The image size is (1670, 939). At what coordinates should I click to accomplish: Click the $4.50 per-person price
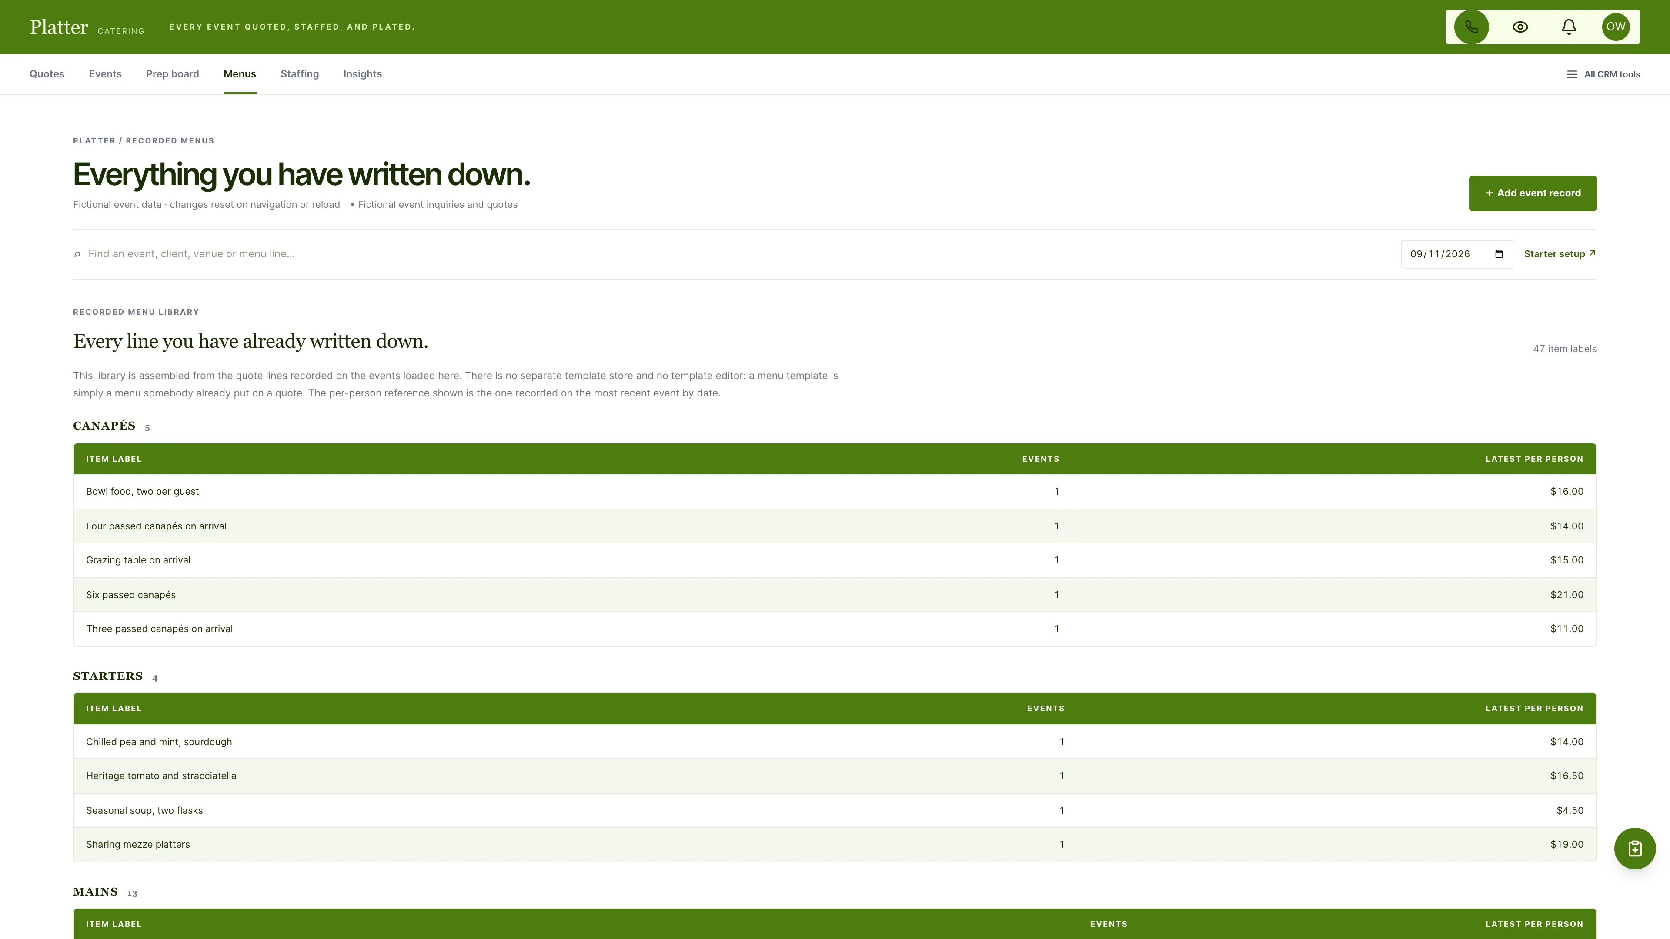1570,810
